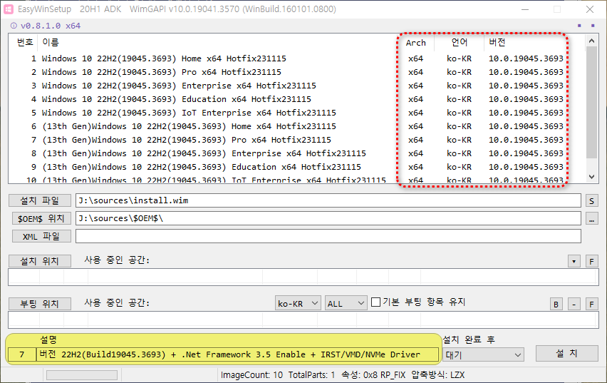
Task: Click the Arch column header
Action: (416, 43)
